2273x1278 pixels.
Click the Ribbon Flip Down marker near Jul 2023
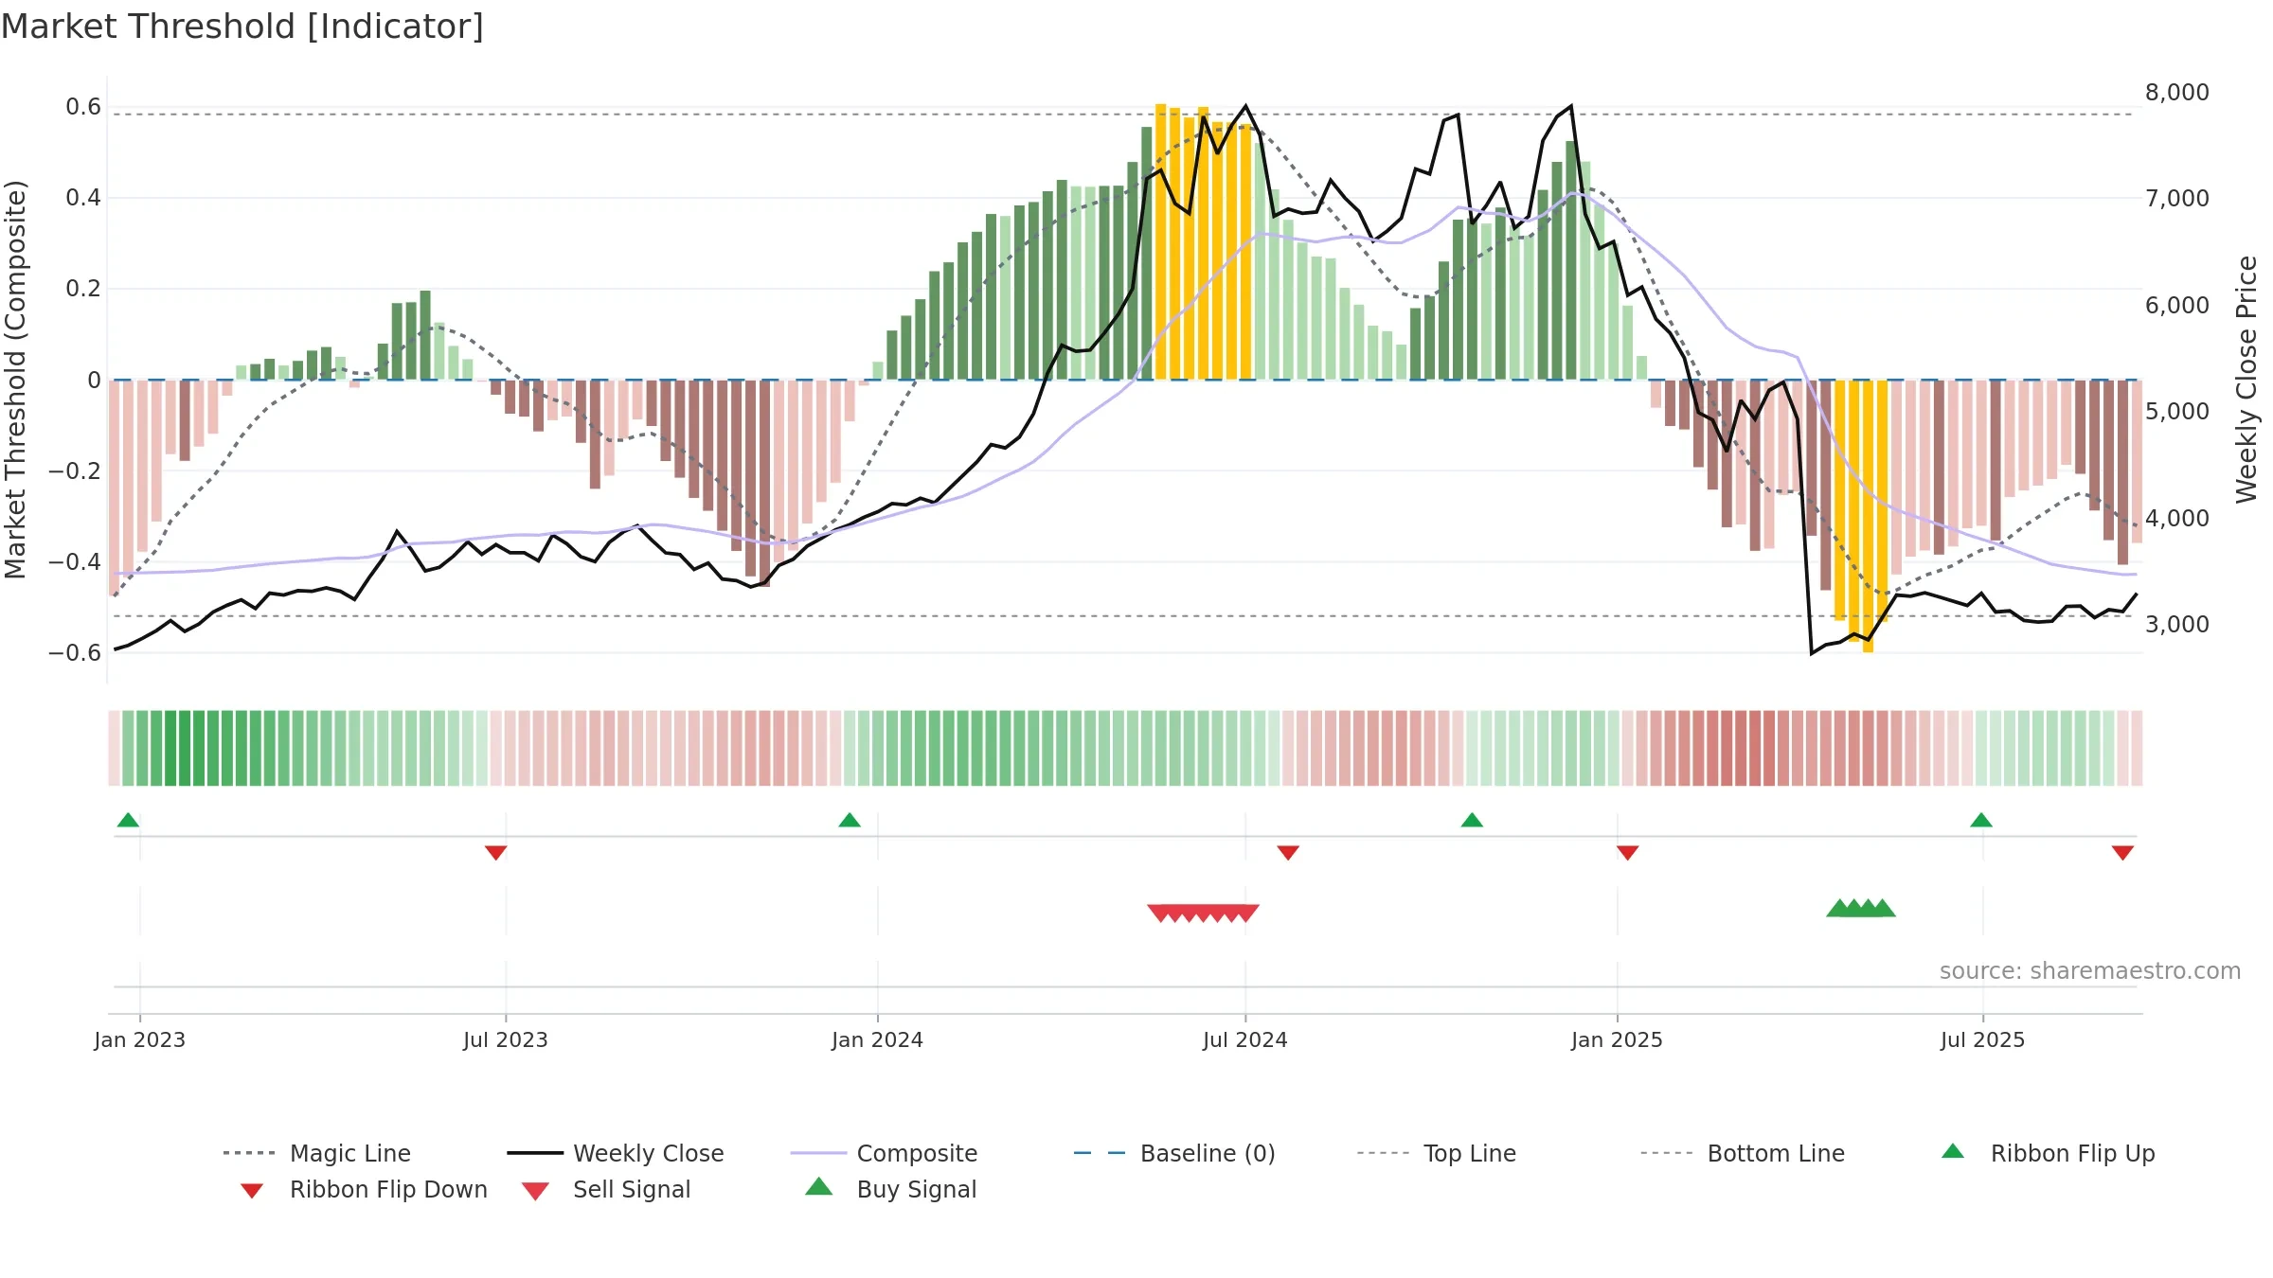click(x=495, y=853)
